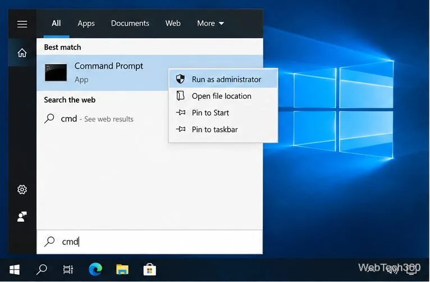The height and width of the screenshot is (282, 430).
Task: Click the shield icon beside Run as administrator
Action: click(180, 79)
